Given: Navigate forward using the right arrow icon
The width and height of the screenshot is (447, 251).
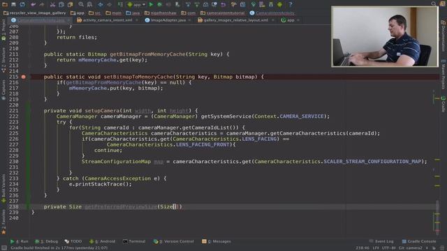Looking at the screenshot, I should [109, 4].
